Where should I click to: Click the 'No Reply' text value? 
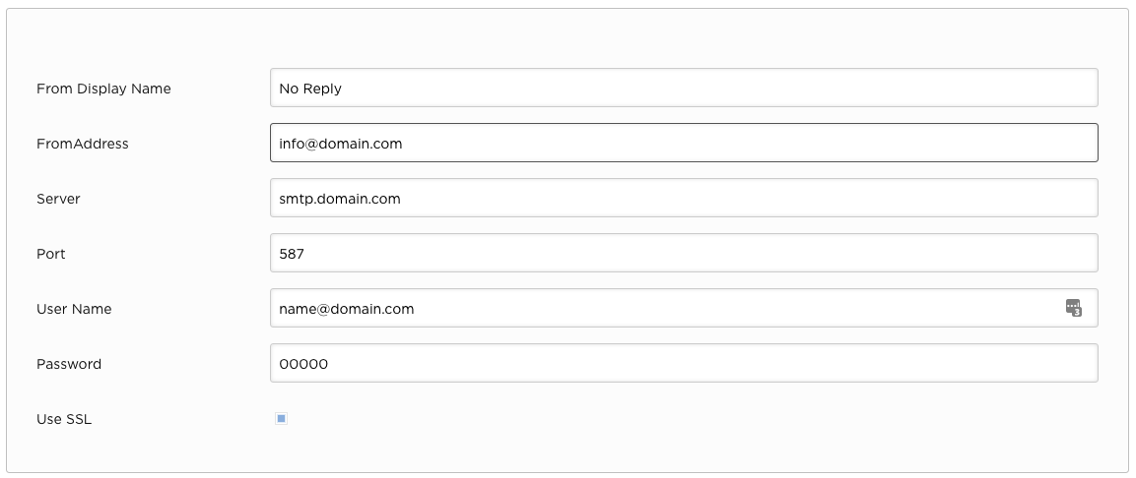coord(310,89)
